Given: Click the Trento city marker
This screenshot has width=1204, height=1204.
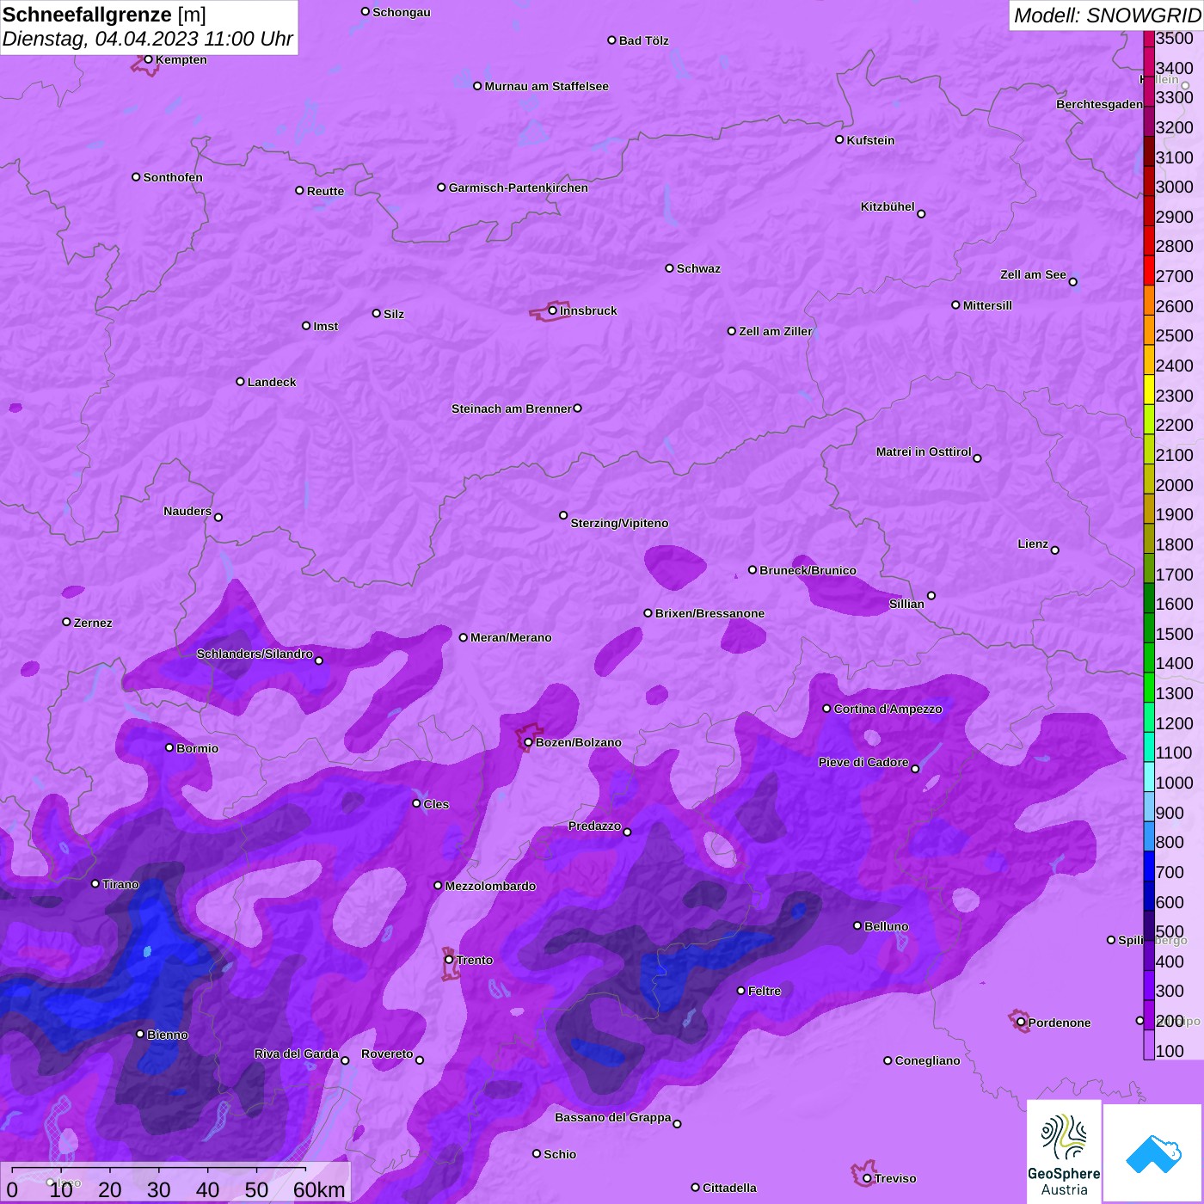Looking at the screenshot, I should click(449, 960).
